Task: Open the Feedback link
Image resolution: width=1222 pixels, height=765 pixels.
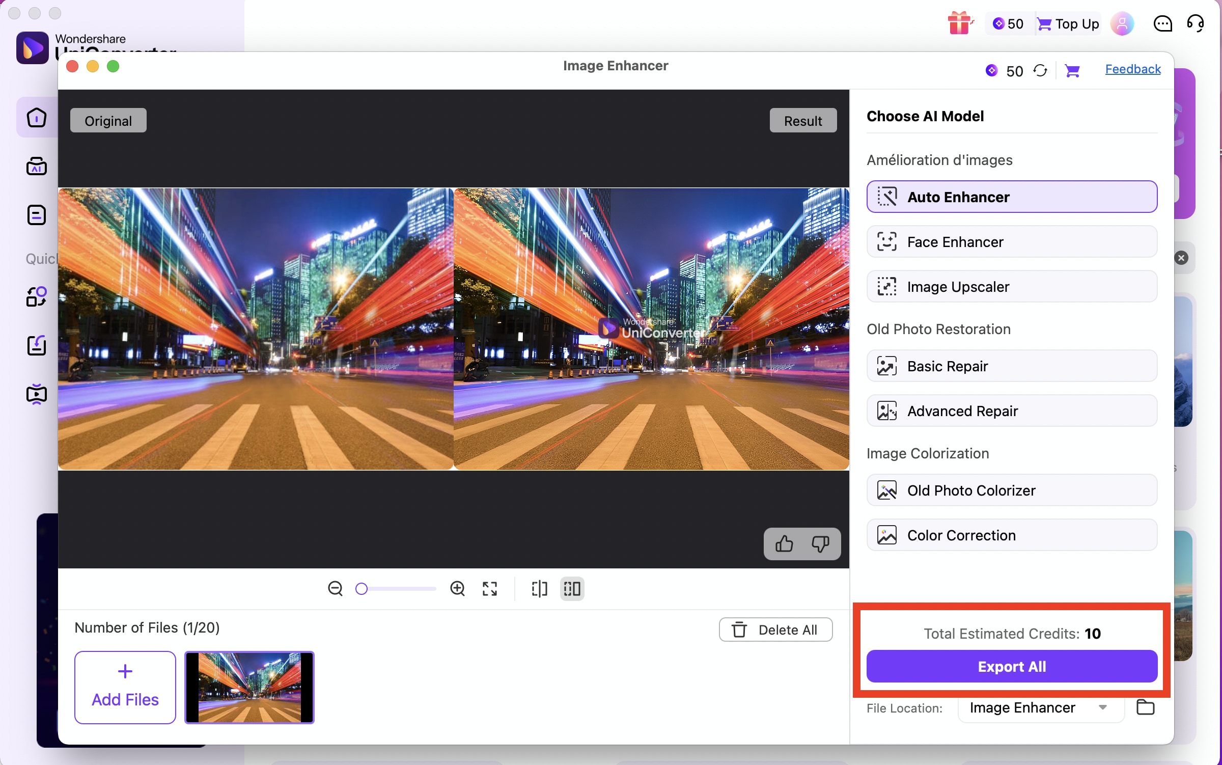Action: pyautogui.click(x=1132, y=69)
